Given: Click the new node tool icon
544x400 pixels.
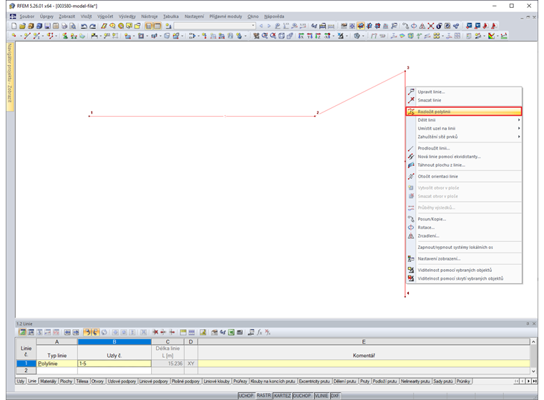Looking at the screenshot, I should click(14, 36).
